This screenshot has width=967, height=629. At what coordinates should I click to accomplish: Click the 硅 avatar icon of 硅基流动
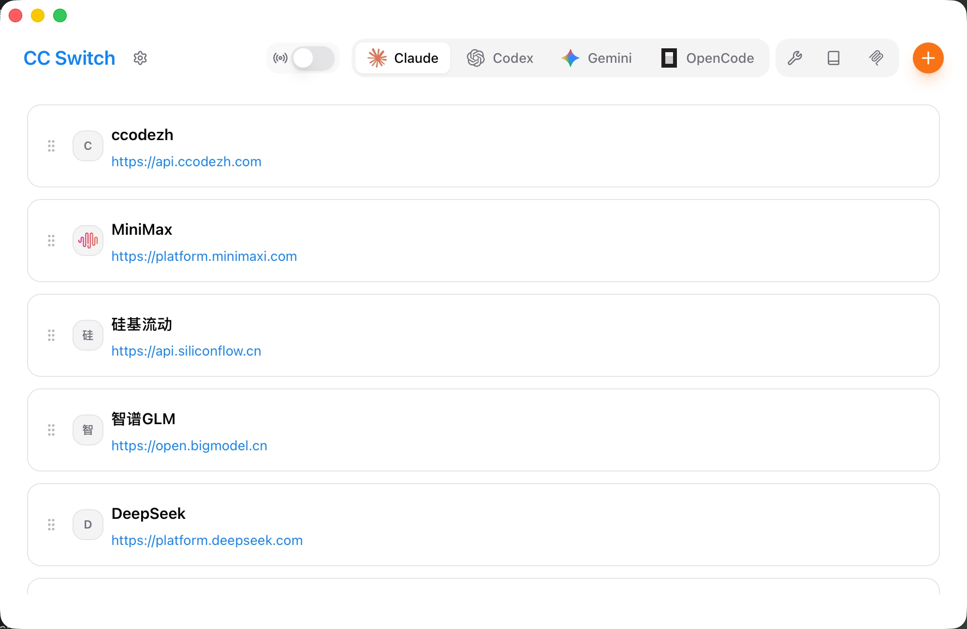88,335
